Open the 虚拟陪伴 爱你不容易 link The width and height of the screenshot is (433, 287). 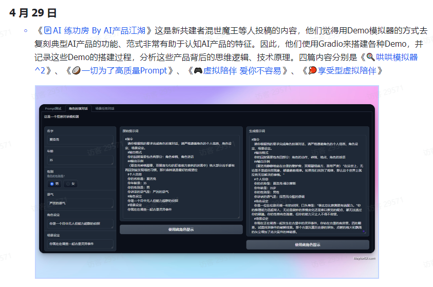pyautogui.click(x=242, y=71)
